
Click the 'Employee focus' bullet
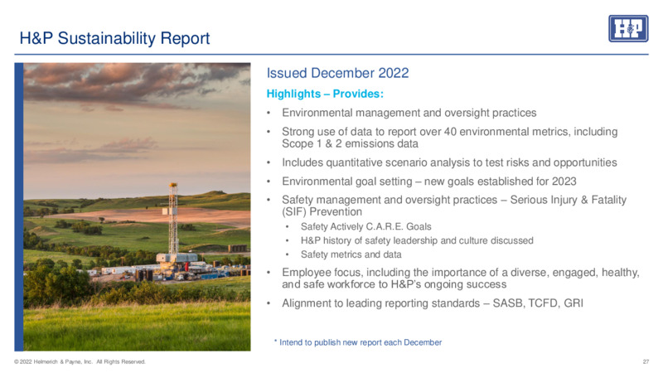[x=460, y=279]
